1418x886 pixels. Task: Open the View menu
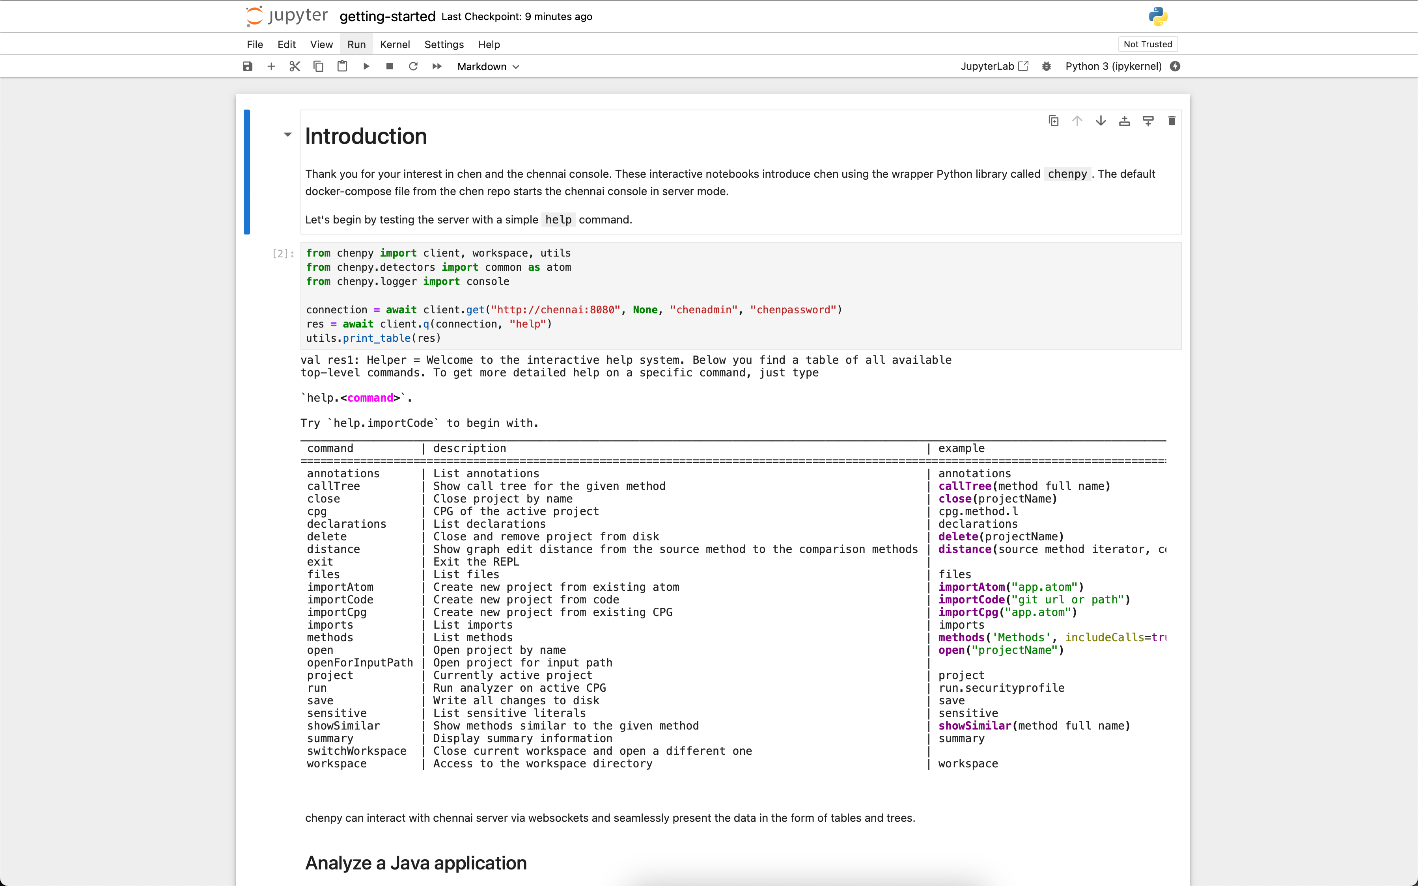click(321, 45)
